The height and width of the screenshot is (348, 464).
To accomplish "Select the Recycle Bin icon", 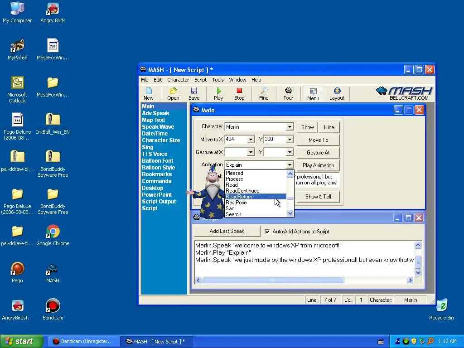I will 441,309.
